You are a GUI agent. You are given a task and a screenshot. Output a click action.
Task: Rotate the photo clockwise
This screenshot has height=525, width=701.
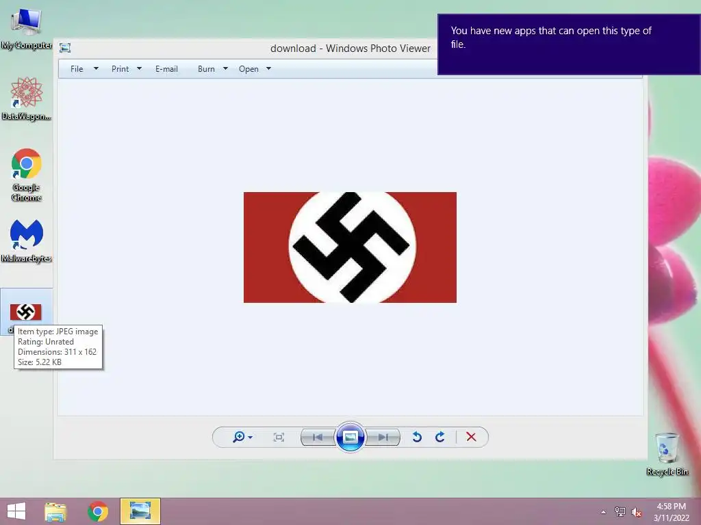coord(440,437)
